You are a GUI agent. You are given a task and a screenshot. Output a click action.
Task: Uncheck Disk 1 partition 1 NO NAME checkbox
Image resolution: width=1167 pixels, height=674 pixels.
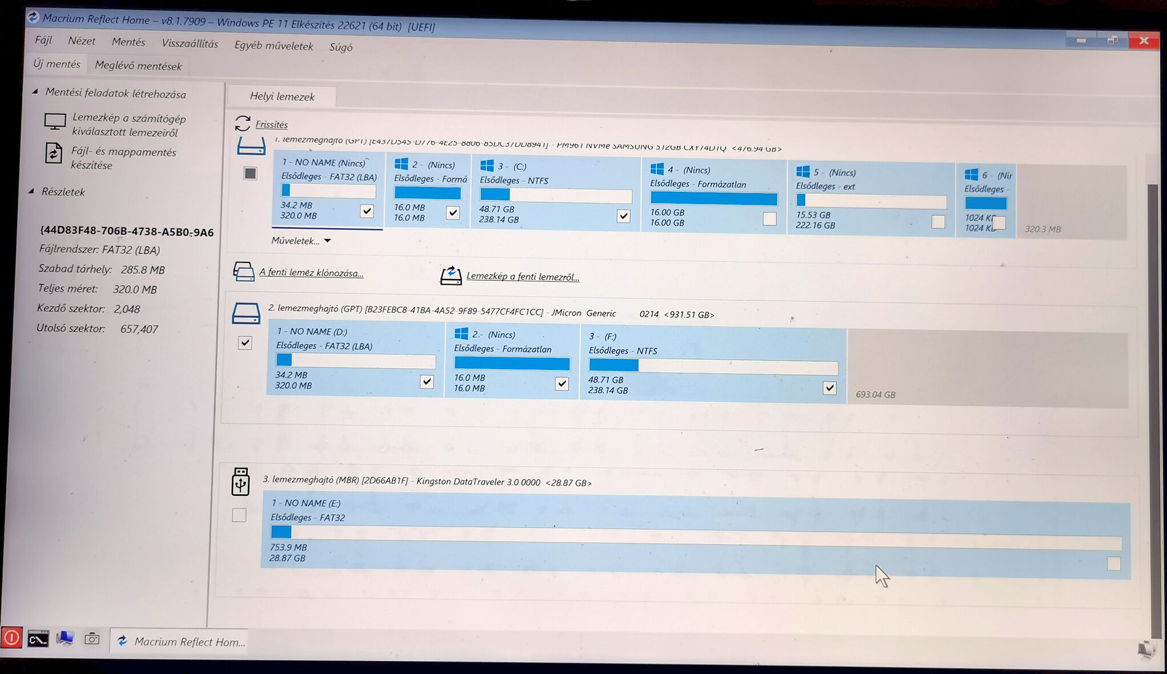tap(367, 211)
